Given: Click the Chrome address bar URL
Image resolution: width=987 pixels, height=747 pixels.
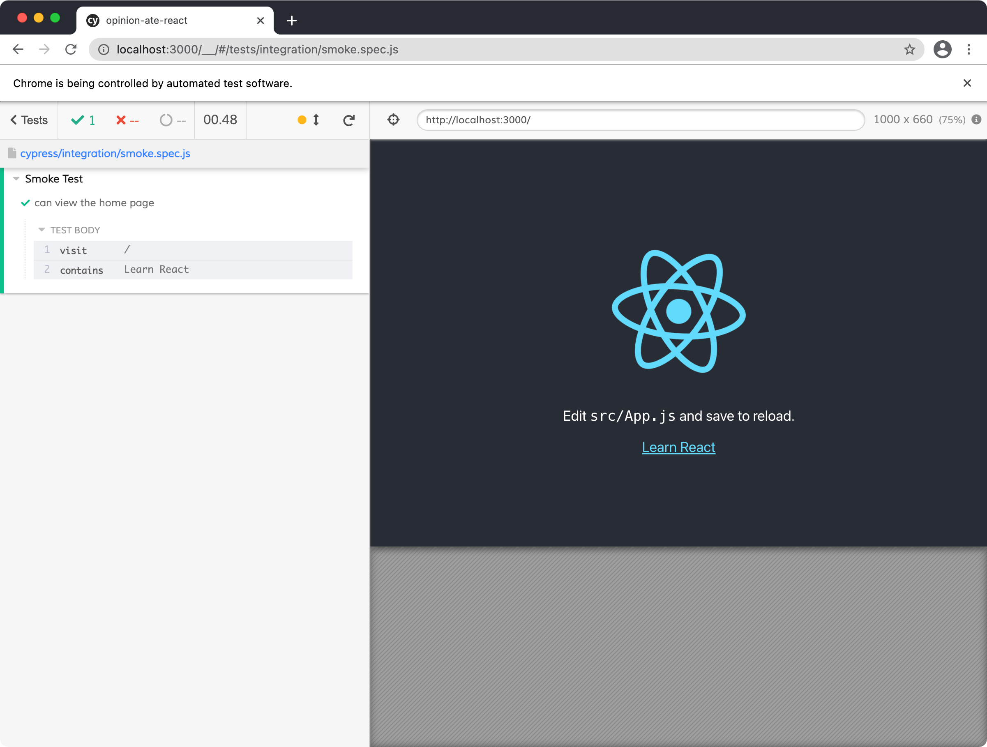Looking at the screenshot, I should click(258, 50).
